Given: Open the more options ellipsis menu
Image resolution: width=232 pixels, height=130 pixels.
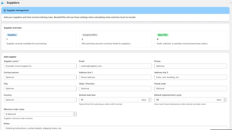Looking at the screenshot, I should coord(231,3).
